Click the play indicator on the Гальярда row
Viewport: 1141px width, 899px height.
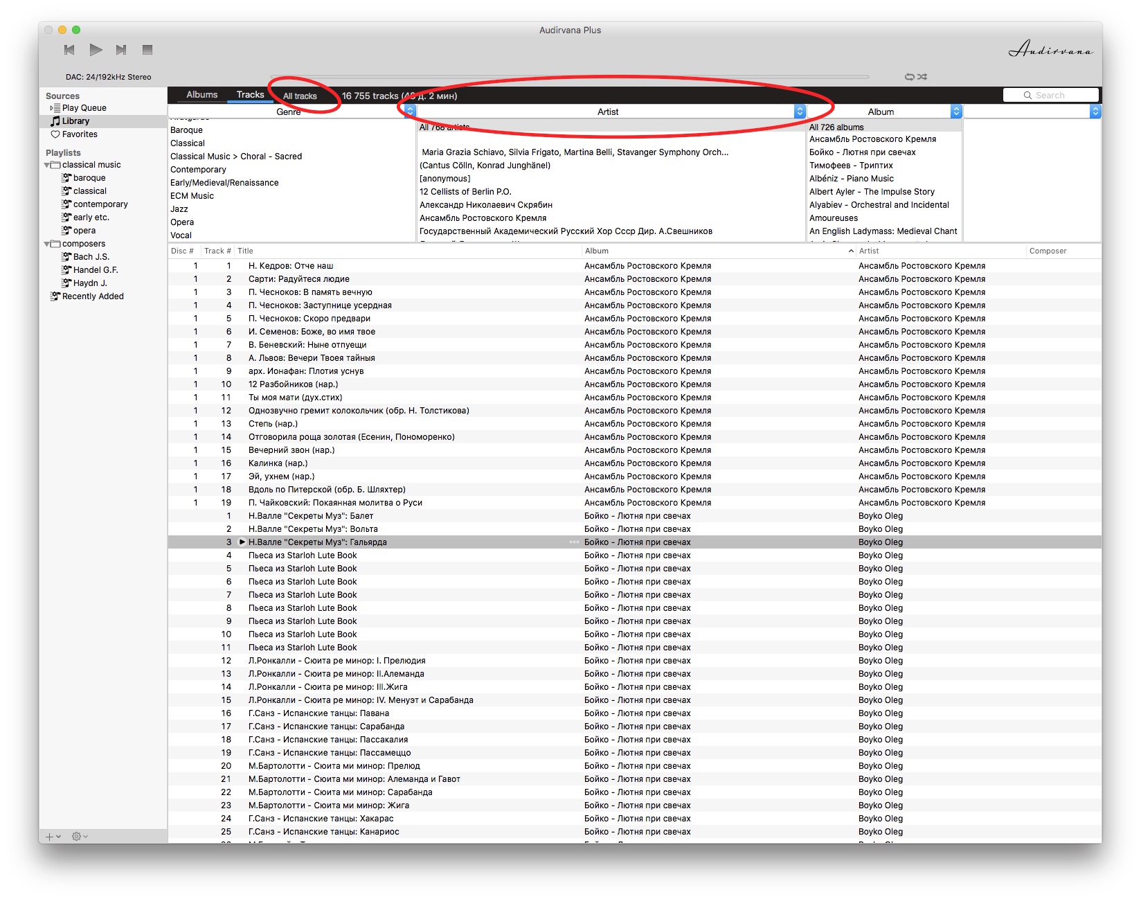[242, 542]
